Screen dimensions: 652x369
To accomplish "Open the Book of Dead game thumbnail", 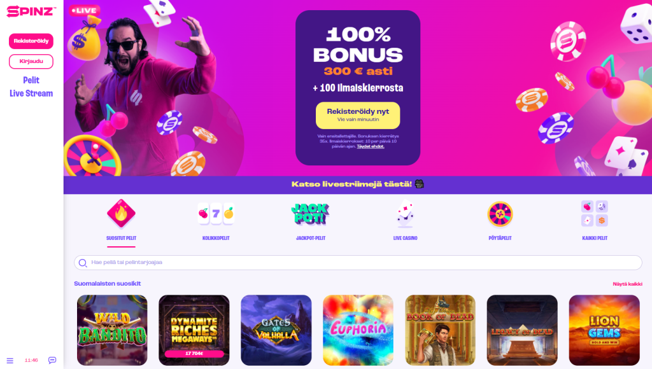I will coord(440,330).
